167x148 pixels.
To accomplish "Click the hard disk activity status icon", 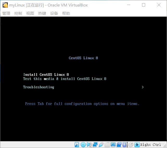I will [x=77, y=145].
